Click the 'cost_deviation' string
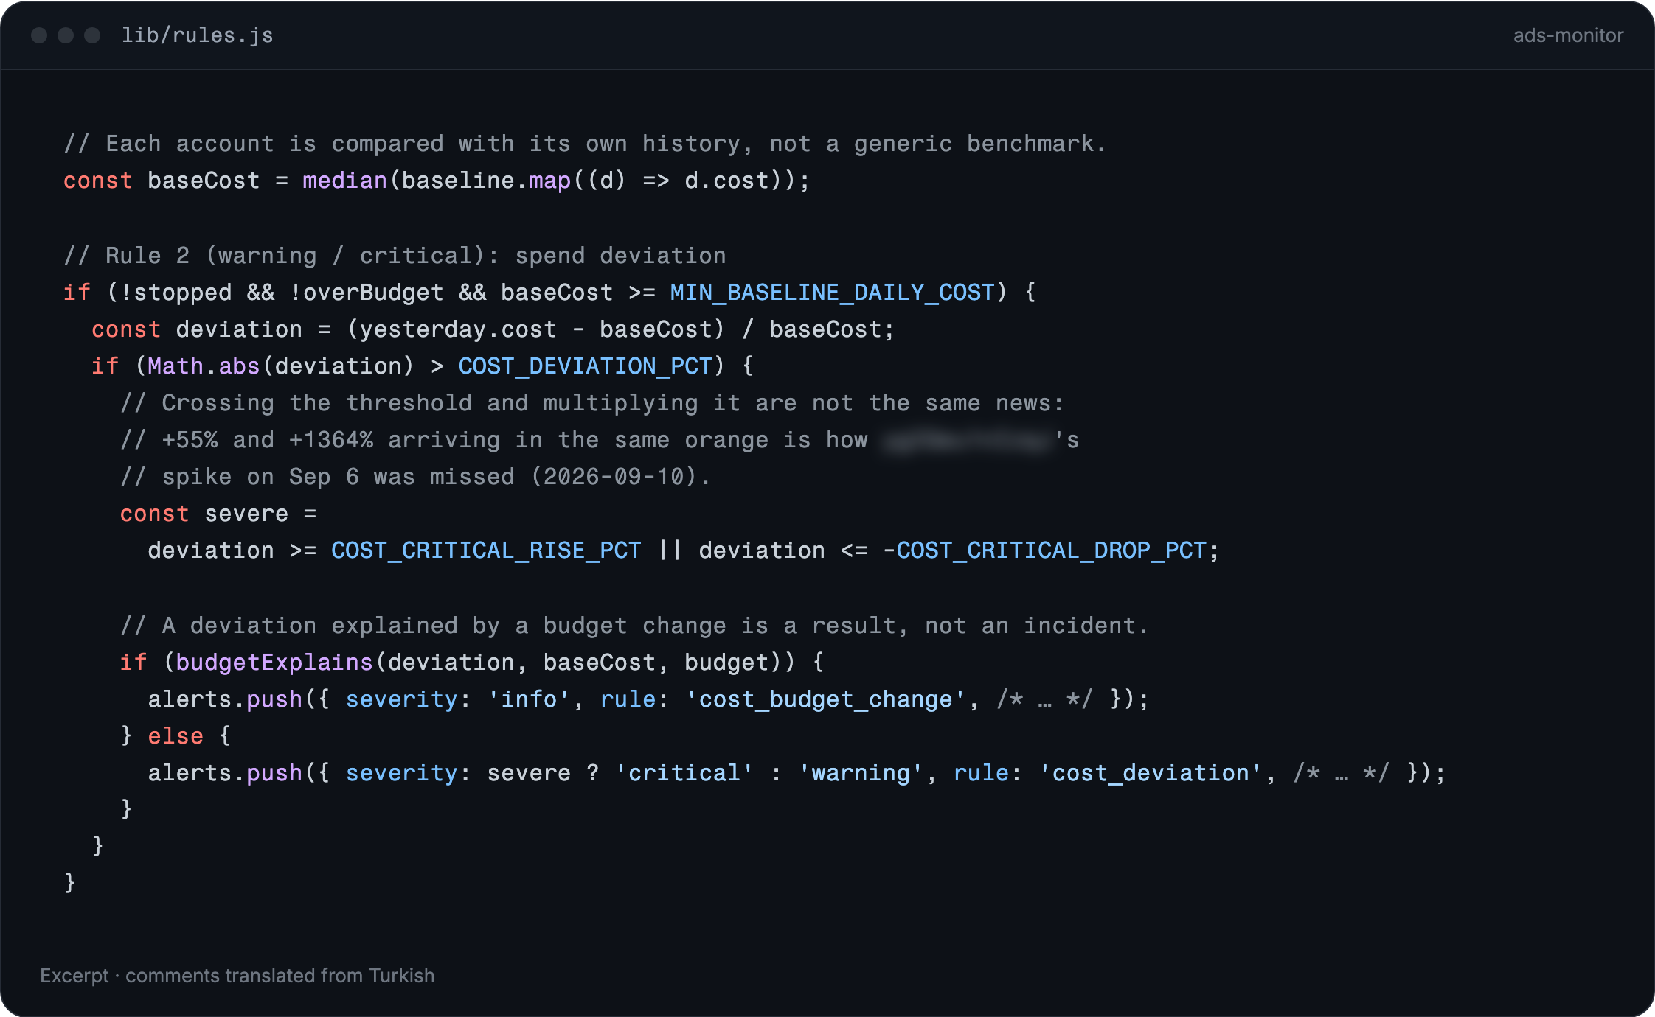This screenshot has height=1017, width=1655. [x=1151, y=773]
